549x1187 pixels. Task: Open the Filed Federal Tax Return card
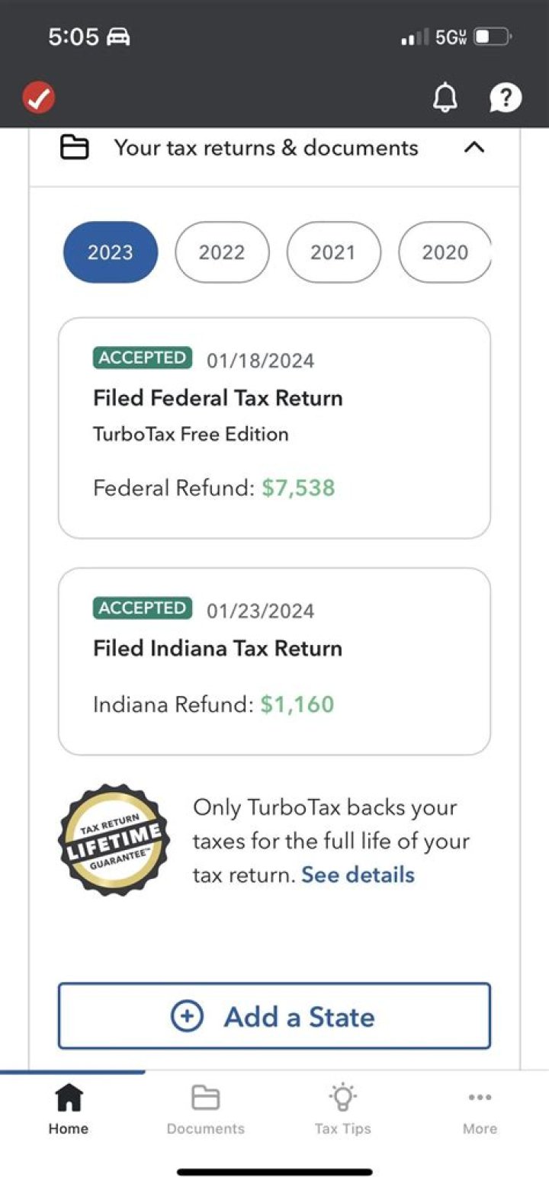pyautogui.click(x=274, y=427)
